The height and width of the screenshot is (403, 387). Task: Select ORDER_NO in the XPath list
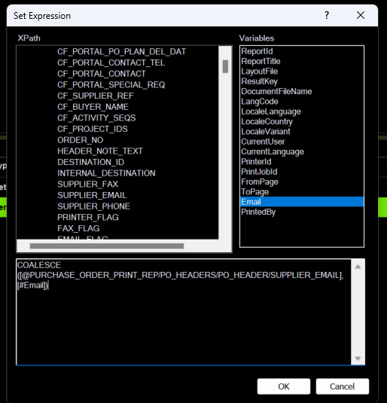pyautogui.click(x=80, y=140)
